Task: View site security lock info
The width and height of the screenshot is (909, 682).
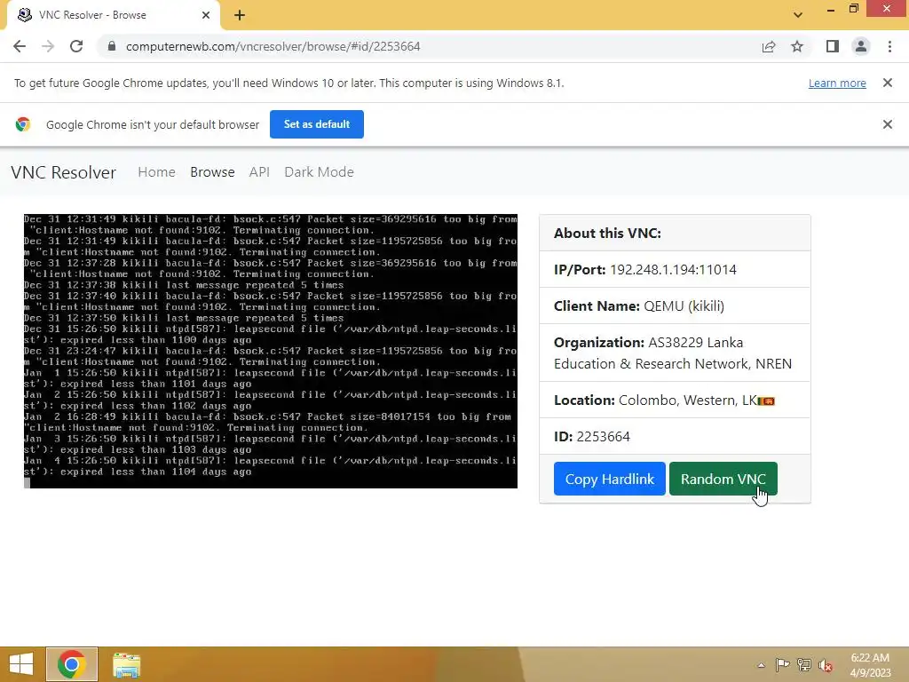Action: tap(112, 46)
